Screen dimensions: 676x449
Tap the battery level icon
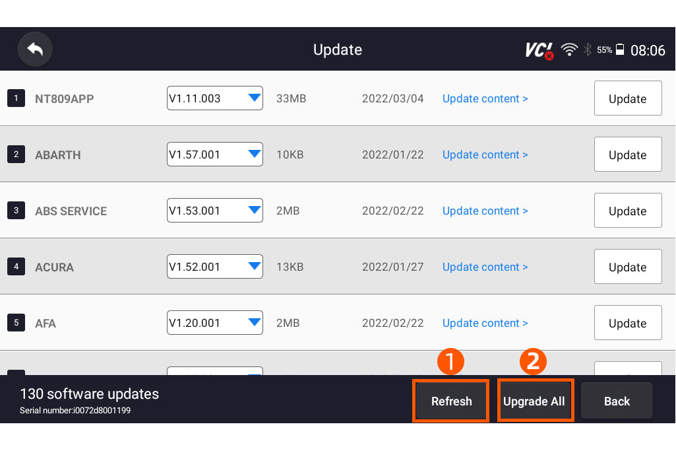(x=619, y=50)
